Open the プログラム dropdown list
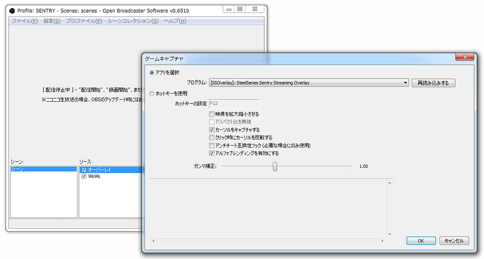 pos(406,83)
